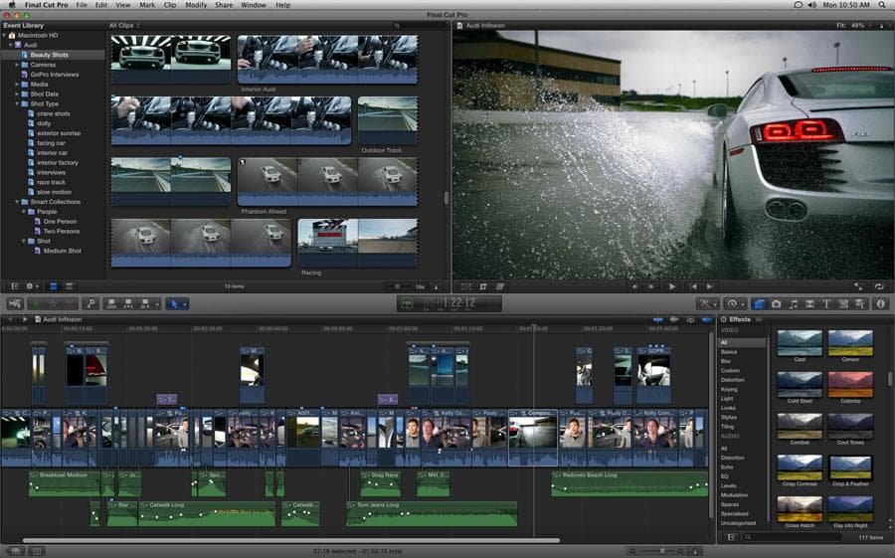
Task: Open the Share menu
Action: point(224,5)
